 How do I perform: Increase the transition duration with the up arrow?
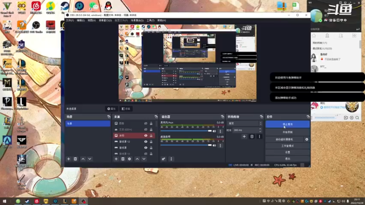coord(260,129)
